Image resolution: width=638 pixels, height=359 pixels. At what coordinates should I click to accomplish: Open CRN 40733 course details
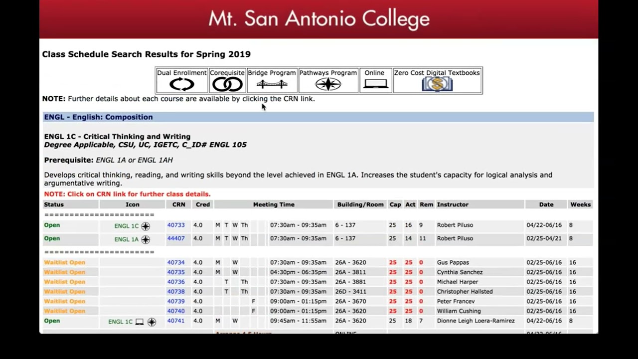(176, 225)
